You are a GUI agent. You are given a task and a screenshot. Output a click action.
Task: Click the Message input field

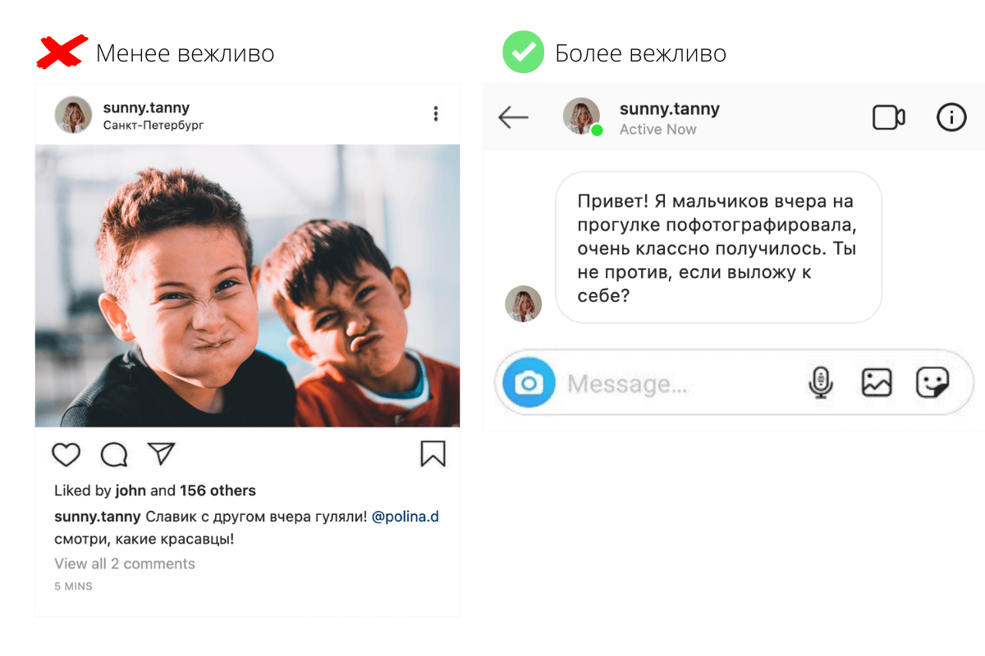[681, 384]
